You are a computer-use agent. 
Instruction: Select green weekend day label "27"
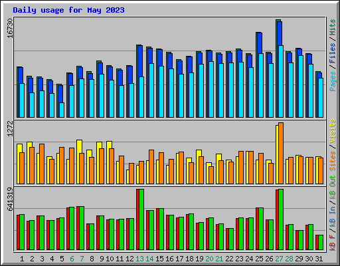pyautogui.click(x=279, y=259)
